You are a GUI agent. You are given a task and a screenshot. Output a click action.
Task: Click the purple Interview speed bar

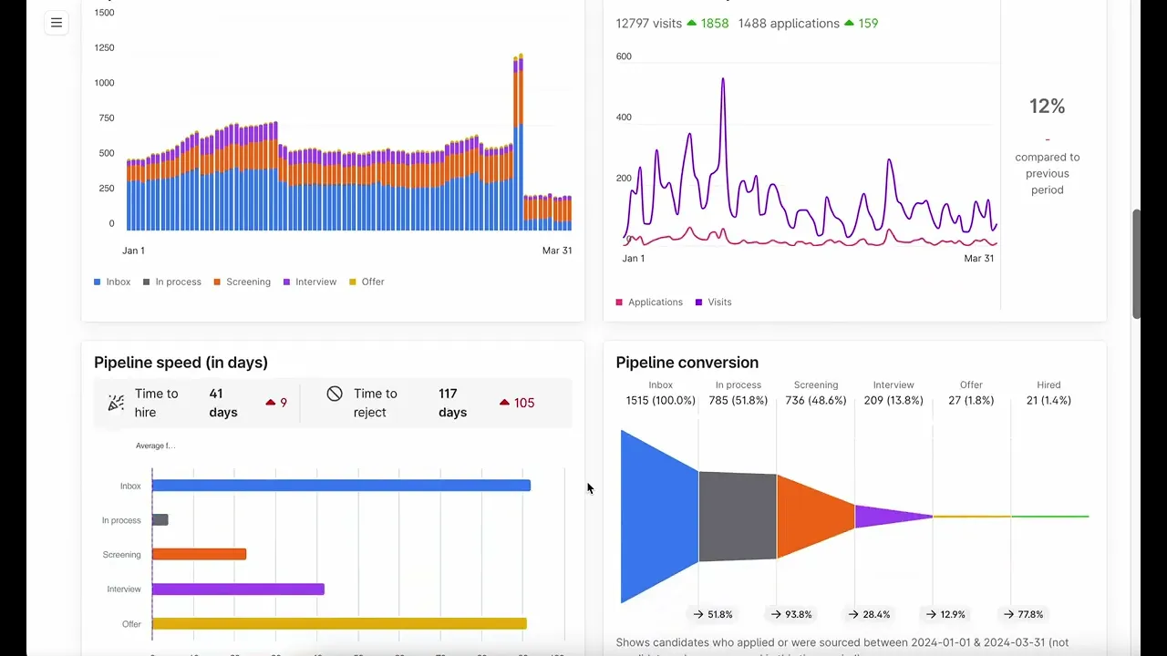[238, 589]
